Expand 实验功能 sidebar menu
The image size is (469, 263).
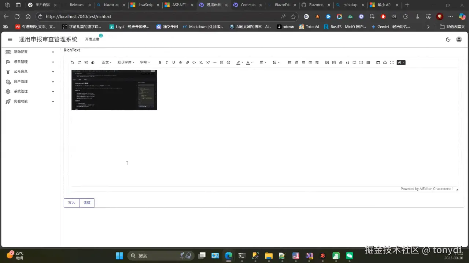30,101
